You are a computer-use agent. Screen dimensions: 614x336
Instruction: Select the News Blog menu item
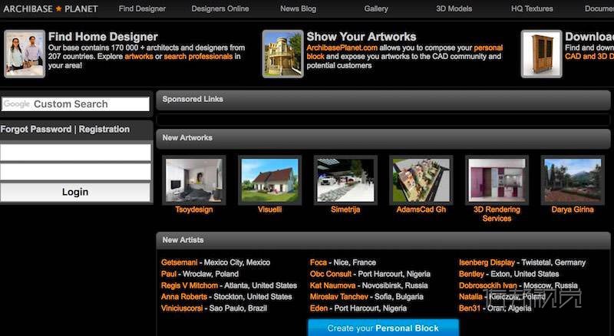coord(298,9)
